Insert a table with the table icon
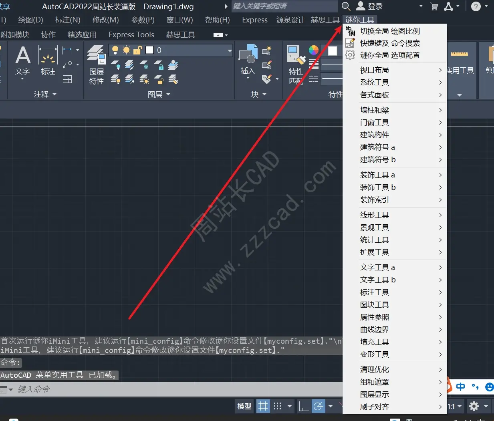This screenshot has height=421, width=494. coord(67,79)
